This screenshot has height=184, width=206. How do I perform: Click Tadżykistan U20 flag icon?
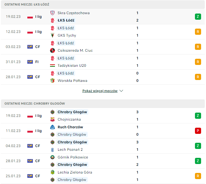[52, 66]
